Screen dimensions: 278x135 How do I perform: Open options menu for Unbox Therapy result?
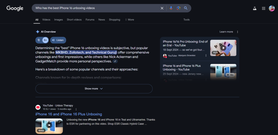(76, 109)
